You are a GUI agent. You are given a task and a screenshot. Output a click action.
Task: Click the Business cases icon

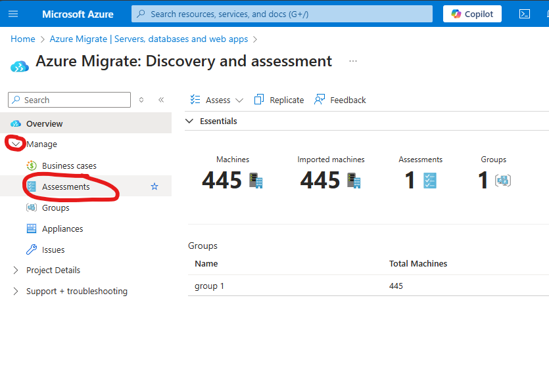pyautogui.click(x=32, y=165)
